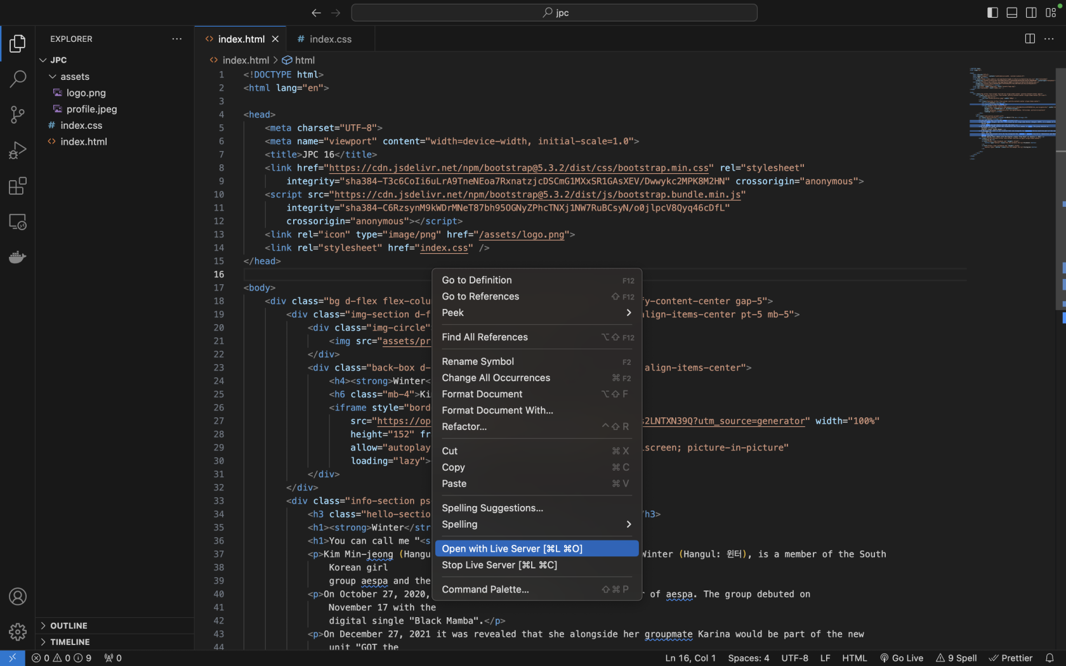Toggle secondary side bar visibility
Image resolution: width=1066 pixels, height=666 pixels.
click(1031, 13)
